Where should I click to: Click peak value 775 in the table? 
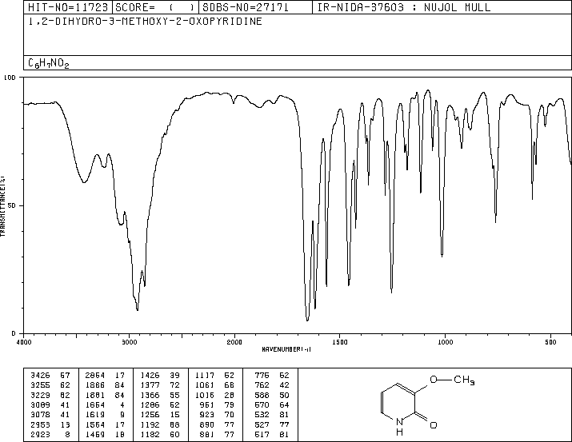262,376
